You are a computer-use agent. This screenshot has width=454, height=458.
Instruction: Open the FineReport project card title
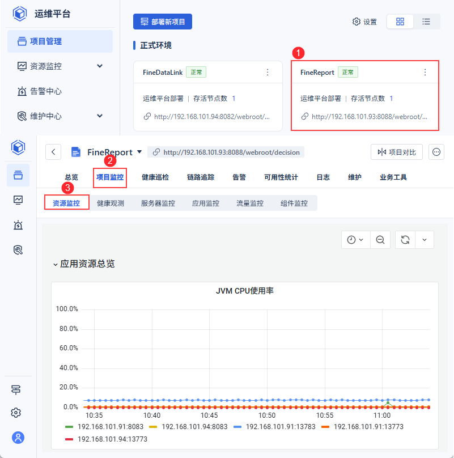[317, 73]
